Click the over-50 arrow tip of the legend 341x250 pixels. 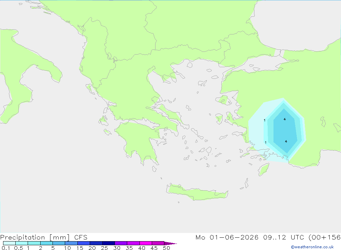[170, 244]
